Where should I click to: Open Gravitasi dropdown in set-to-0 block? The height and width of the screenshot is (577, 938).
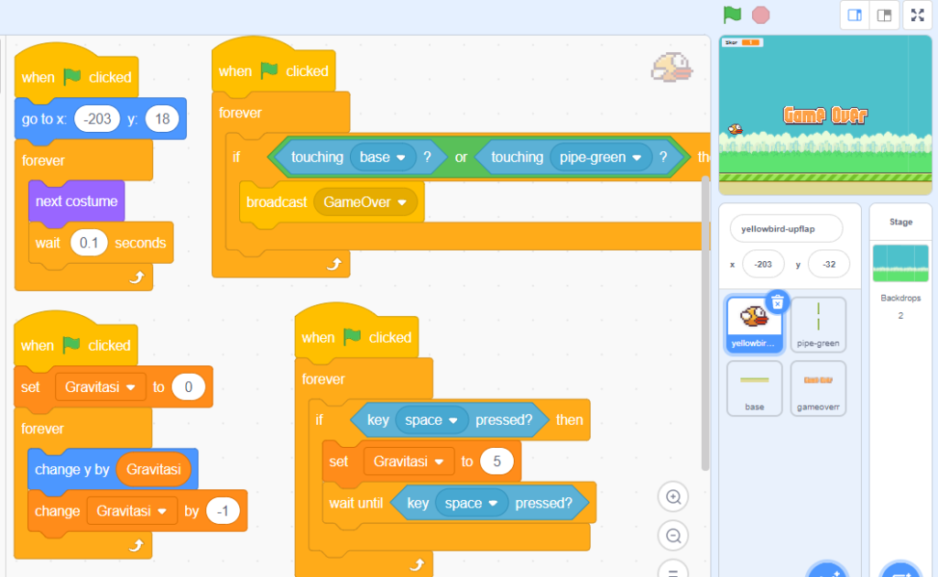pyautogui.click(x=131, y=387)
